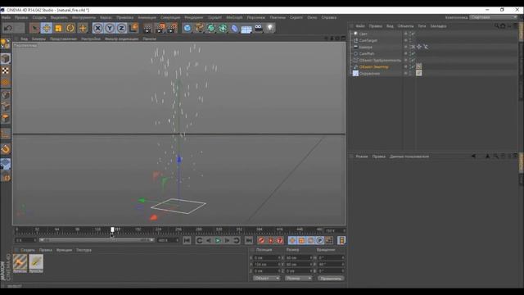Select the Окружение object row
The height and width of the screenshot is (295, 524).
pyautogui.click(x=369, y=74)
